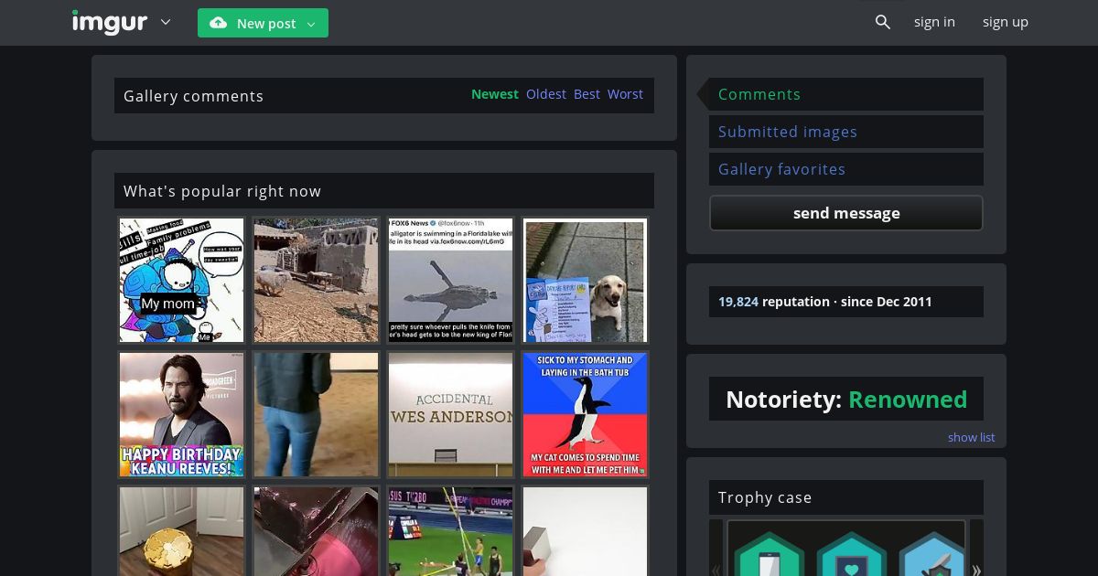Open the penguin bath tub meme thumbnail
Screen dimensions: 1098x576
[x=585, y=414]
